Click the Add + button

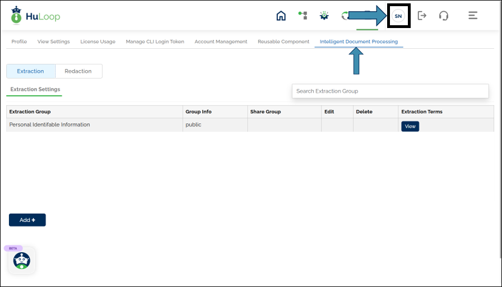27,220
